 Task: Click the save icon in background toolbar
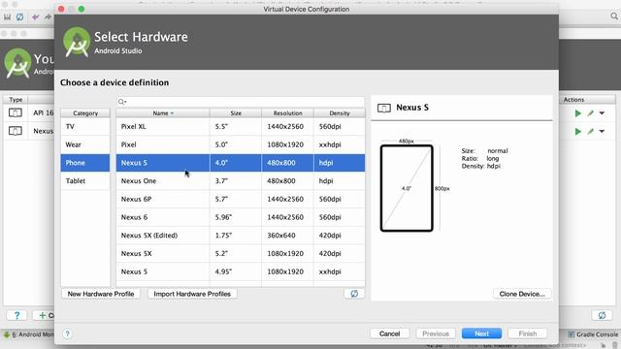point(7,17)
